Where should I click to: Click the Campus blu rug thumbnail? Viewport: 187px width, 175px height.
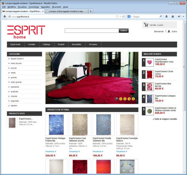coord(150,99)
